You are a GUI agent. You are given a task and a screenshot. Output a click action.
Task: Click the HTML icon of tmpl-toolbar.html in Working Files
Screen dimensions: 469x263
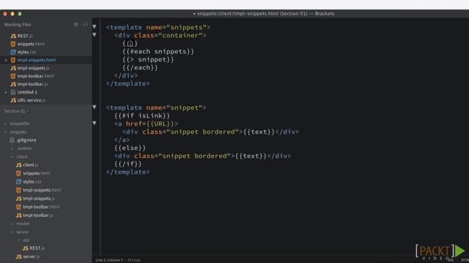point(13,76)
